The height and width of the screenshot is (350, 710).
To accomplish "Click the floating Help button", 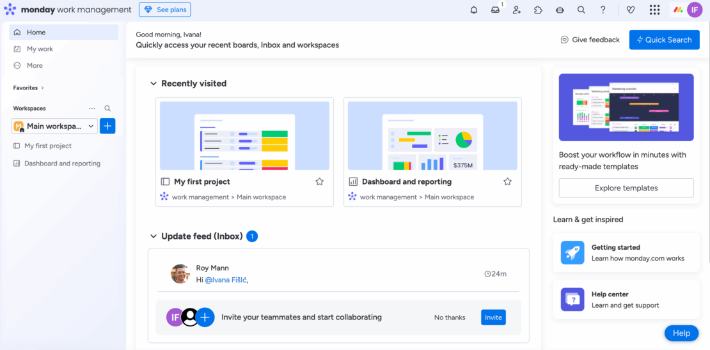I will pos(681,333).
